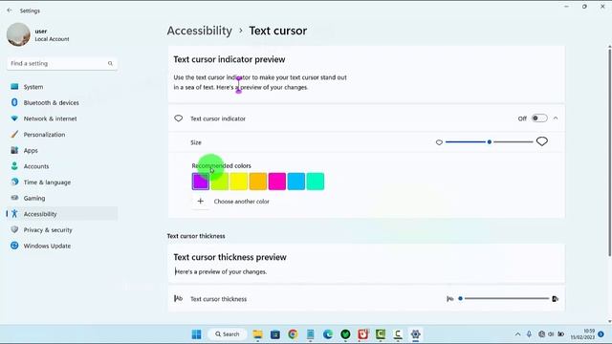Click the microphone tray icon
This screenshot has width=612, height=344.
pyautogui.click(x=529, y=334)
